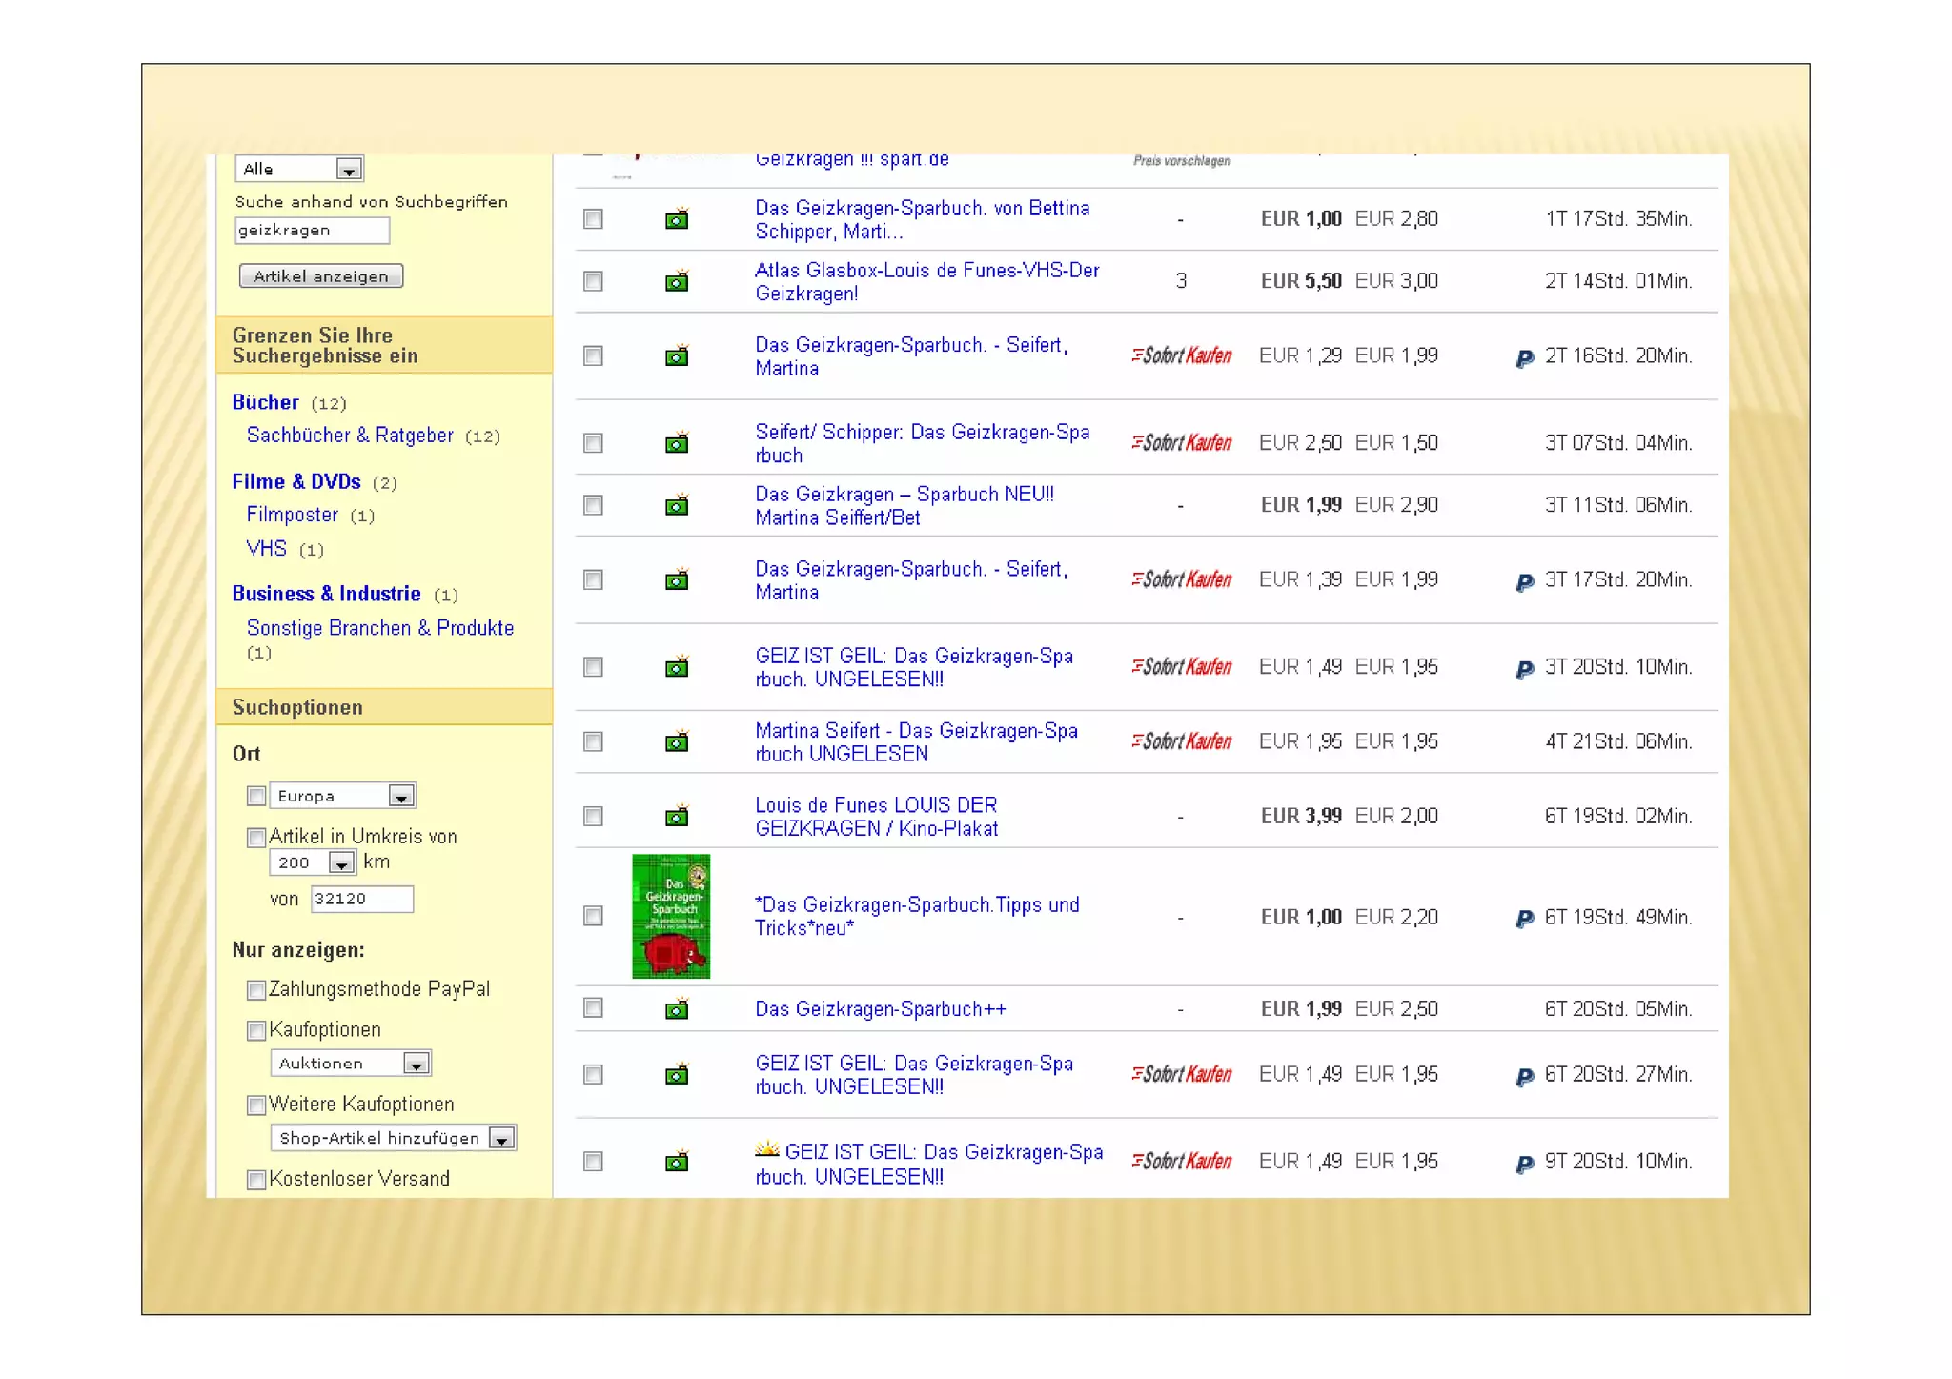Click Sofort Kaufen icon on Martina Seifert UNGELESEN listing

[1181, 741]
